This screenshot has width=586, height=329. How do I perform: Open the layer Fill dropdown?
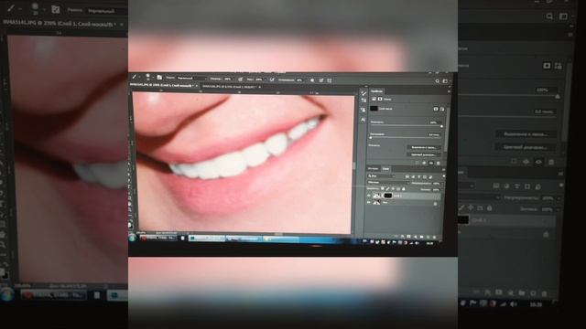(442, 189)
